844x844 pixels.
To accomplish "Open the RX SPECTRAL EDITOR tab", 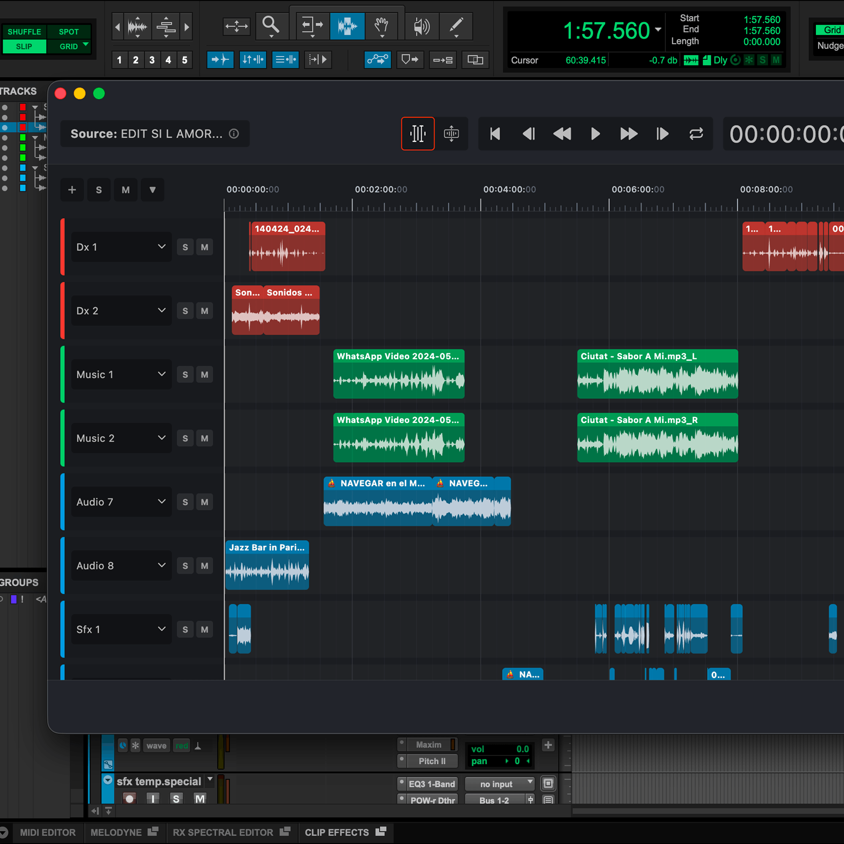I will 223,832.
